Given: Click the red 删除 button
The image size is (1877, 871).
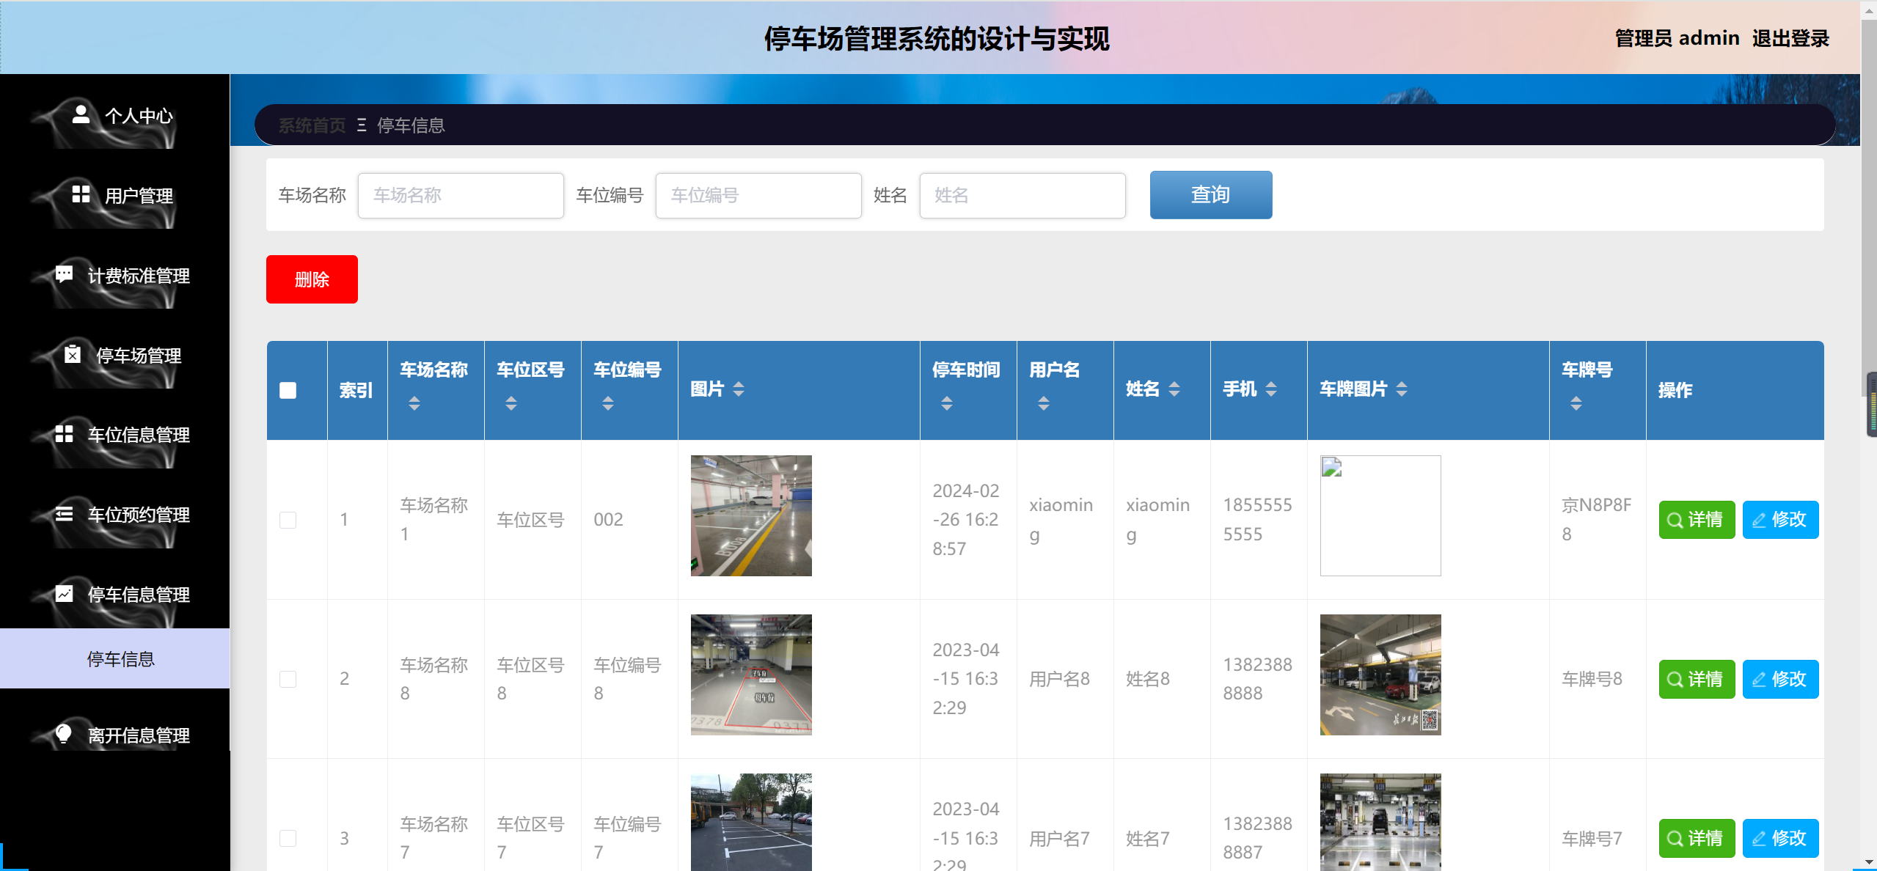Looking at the screenshot, I should (312, 279).
